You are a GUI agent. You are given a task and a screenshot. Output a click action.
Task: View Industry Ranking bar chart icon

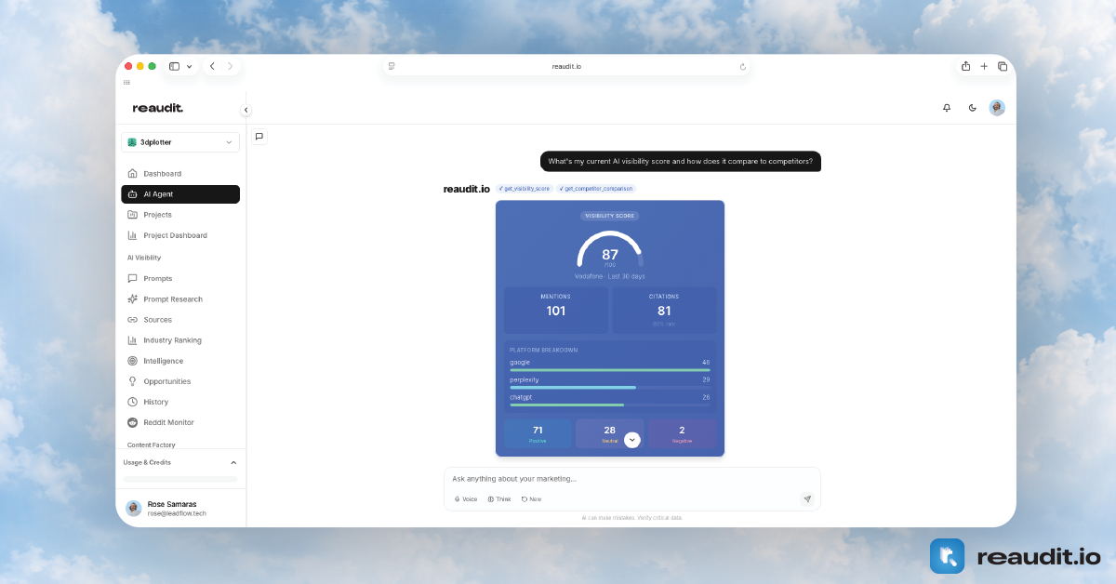pos(132,340)
